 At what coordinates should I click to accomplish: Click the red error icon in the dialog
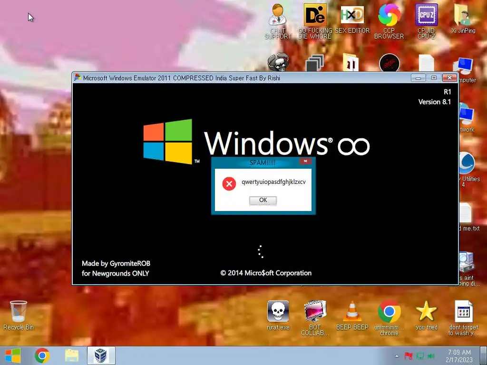pyautogui.click(x=229, y=184)
